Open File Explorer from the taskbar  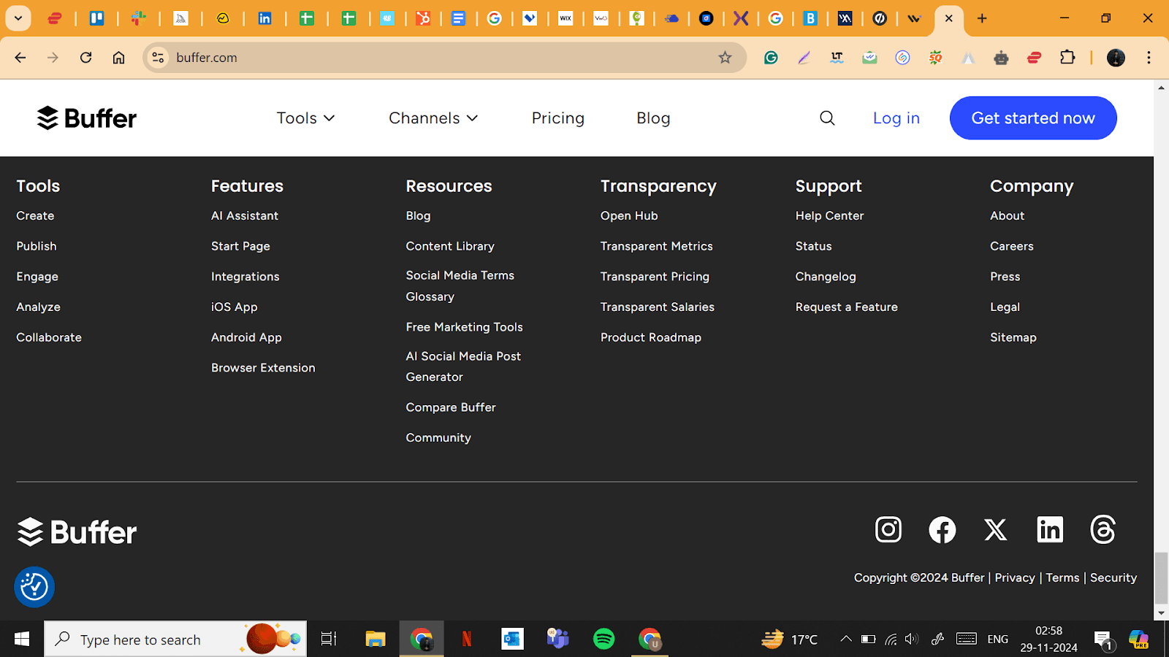click(376, 639)
